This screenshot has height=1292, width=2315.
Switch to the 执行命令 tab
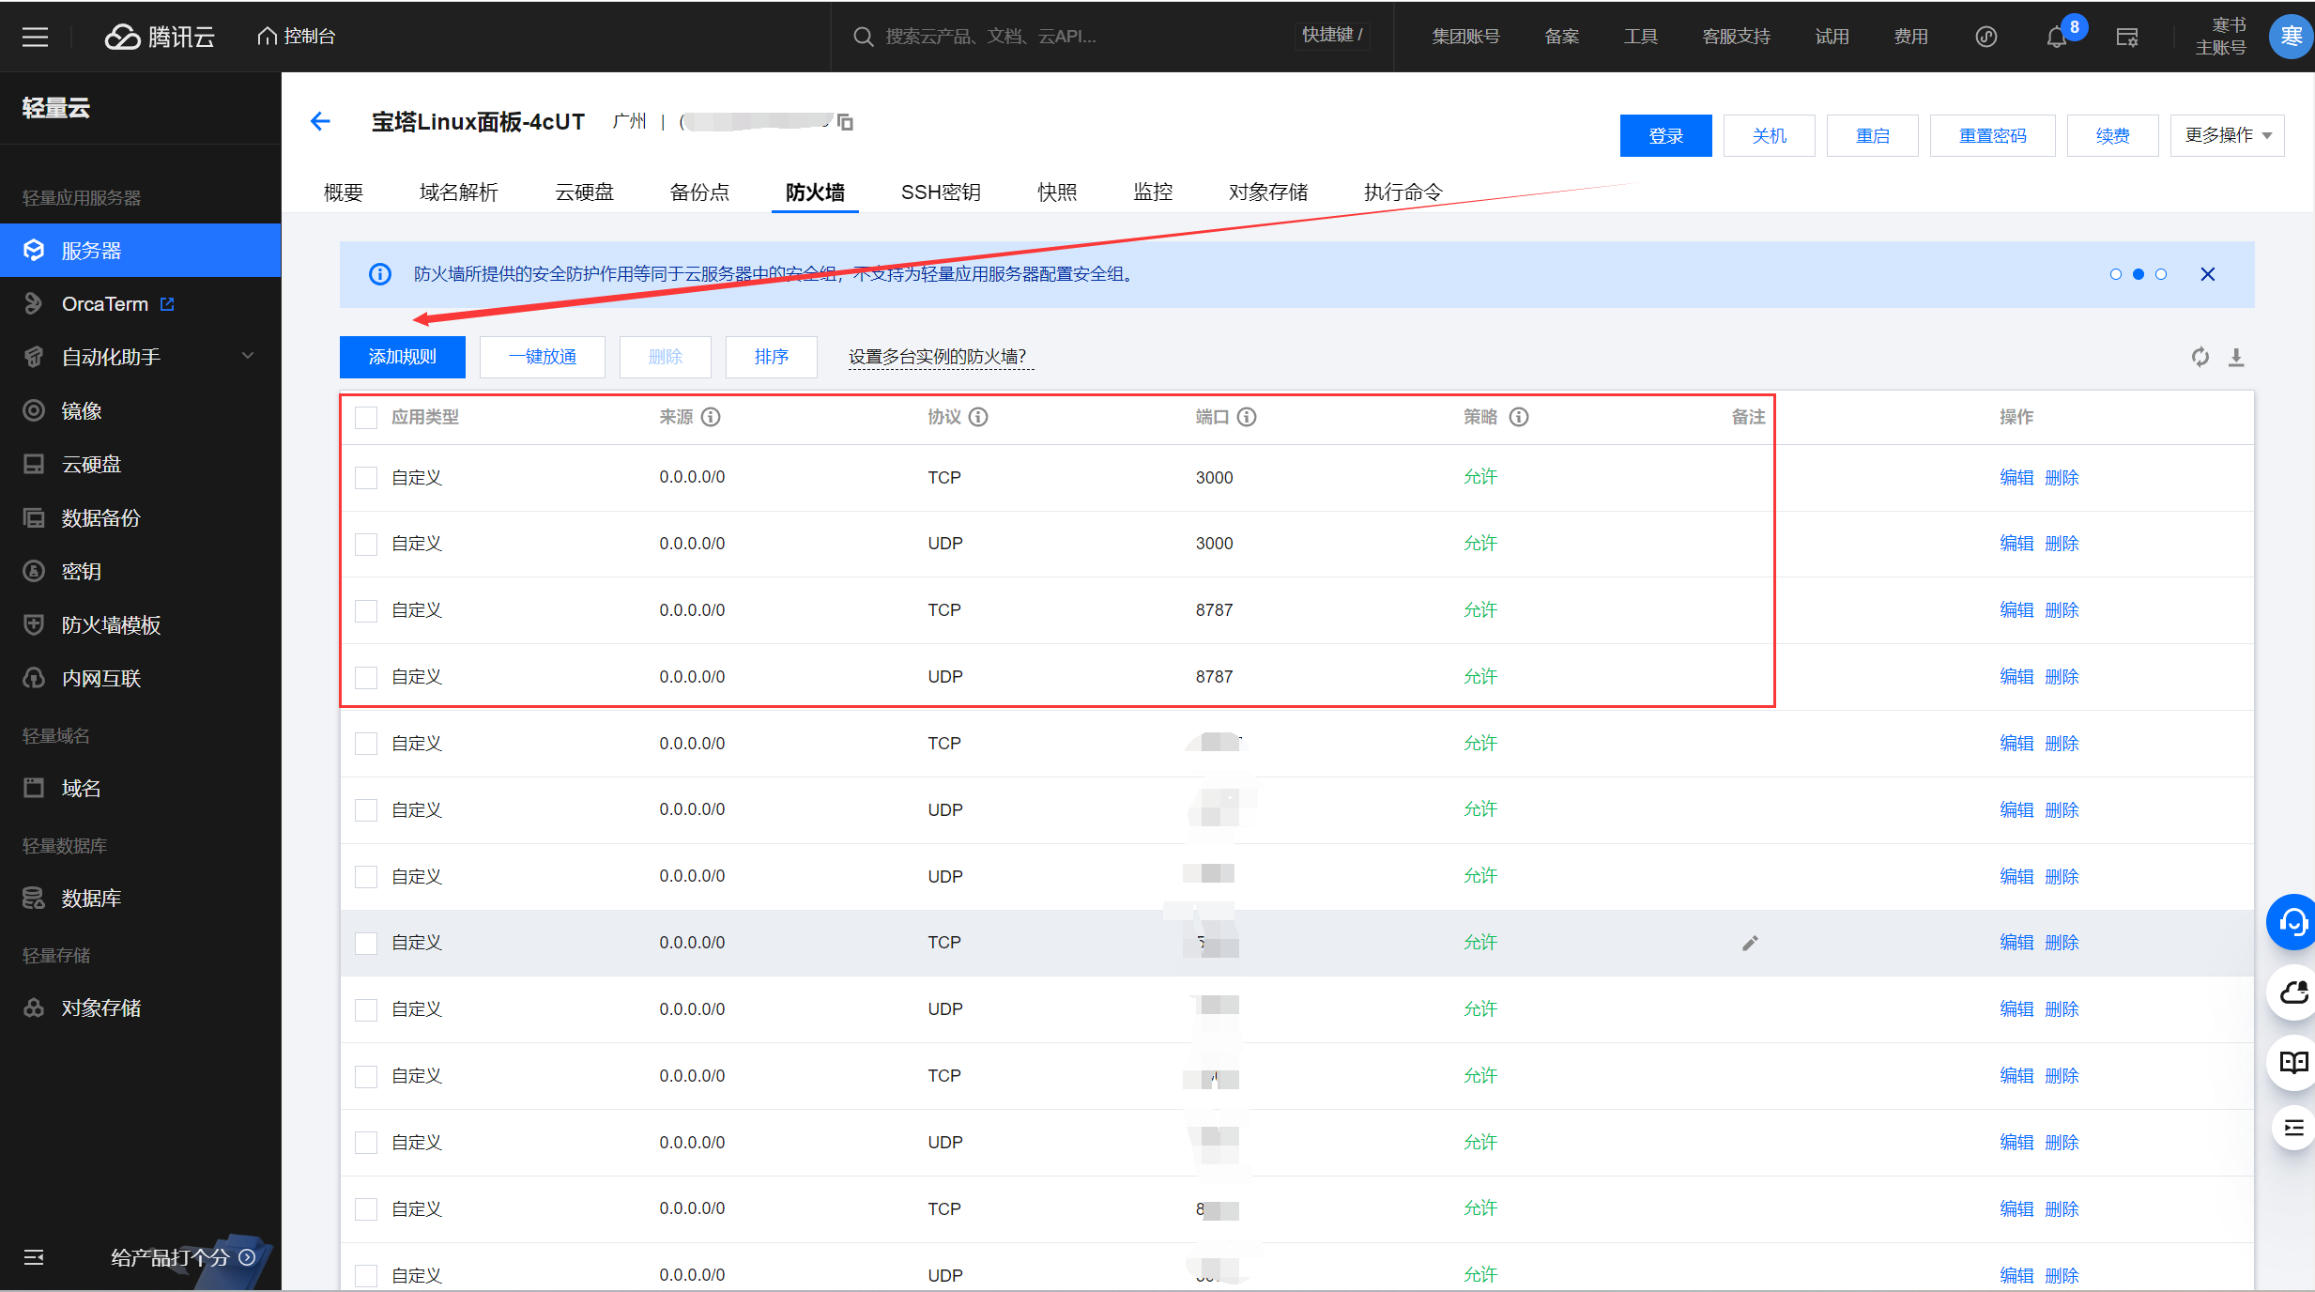[1403, 192]
